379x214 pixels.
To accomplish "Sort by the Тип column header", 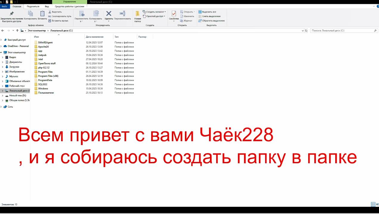I will pos(117,37).
